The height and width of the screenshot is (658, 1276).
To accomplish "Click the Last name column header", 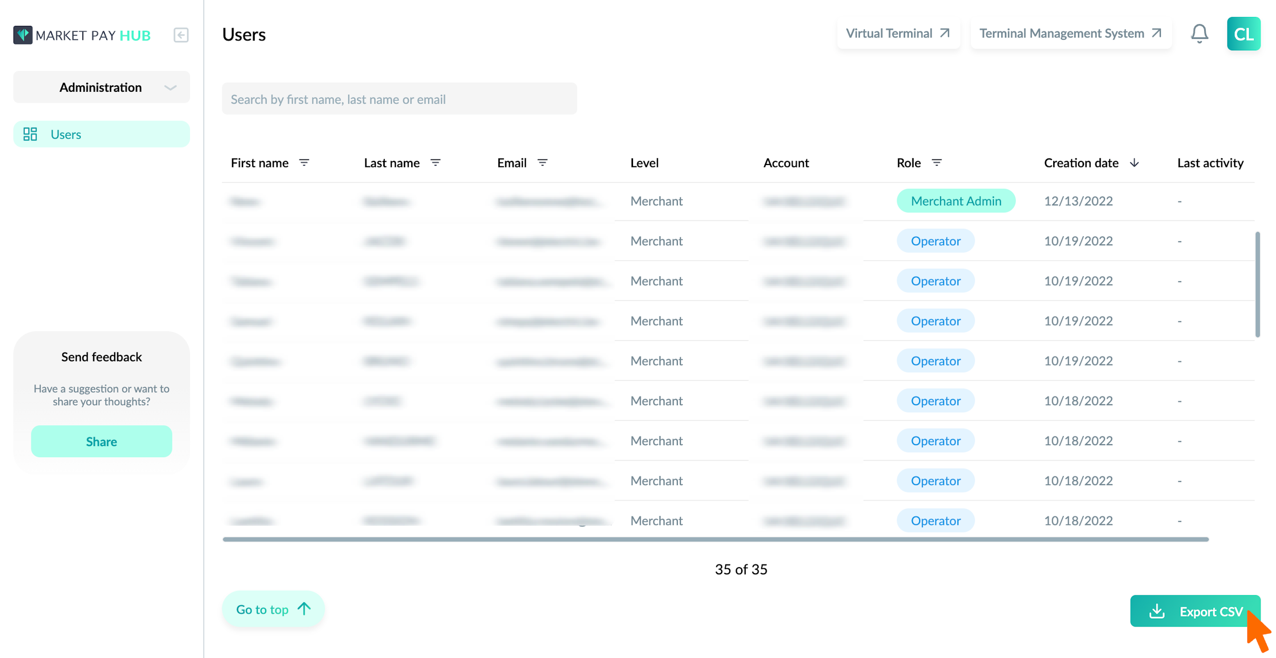I will pos(391,163).
